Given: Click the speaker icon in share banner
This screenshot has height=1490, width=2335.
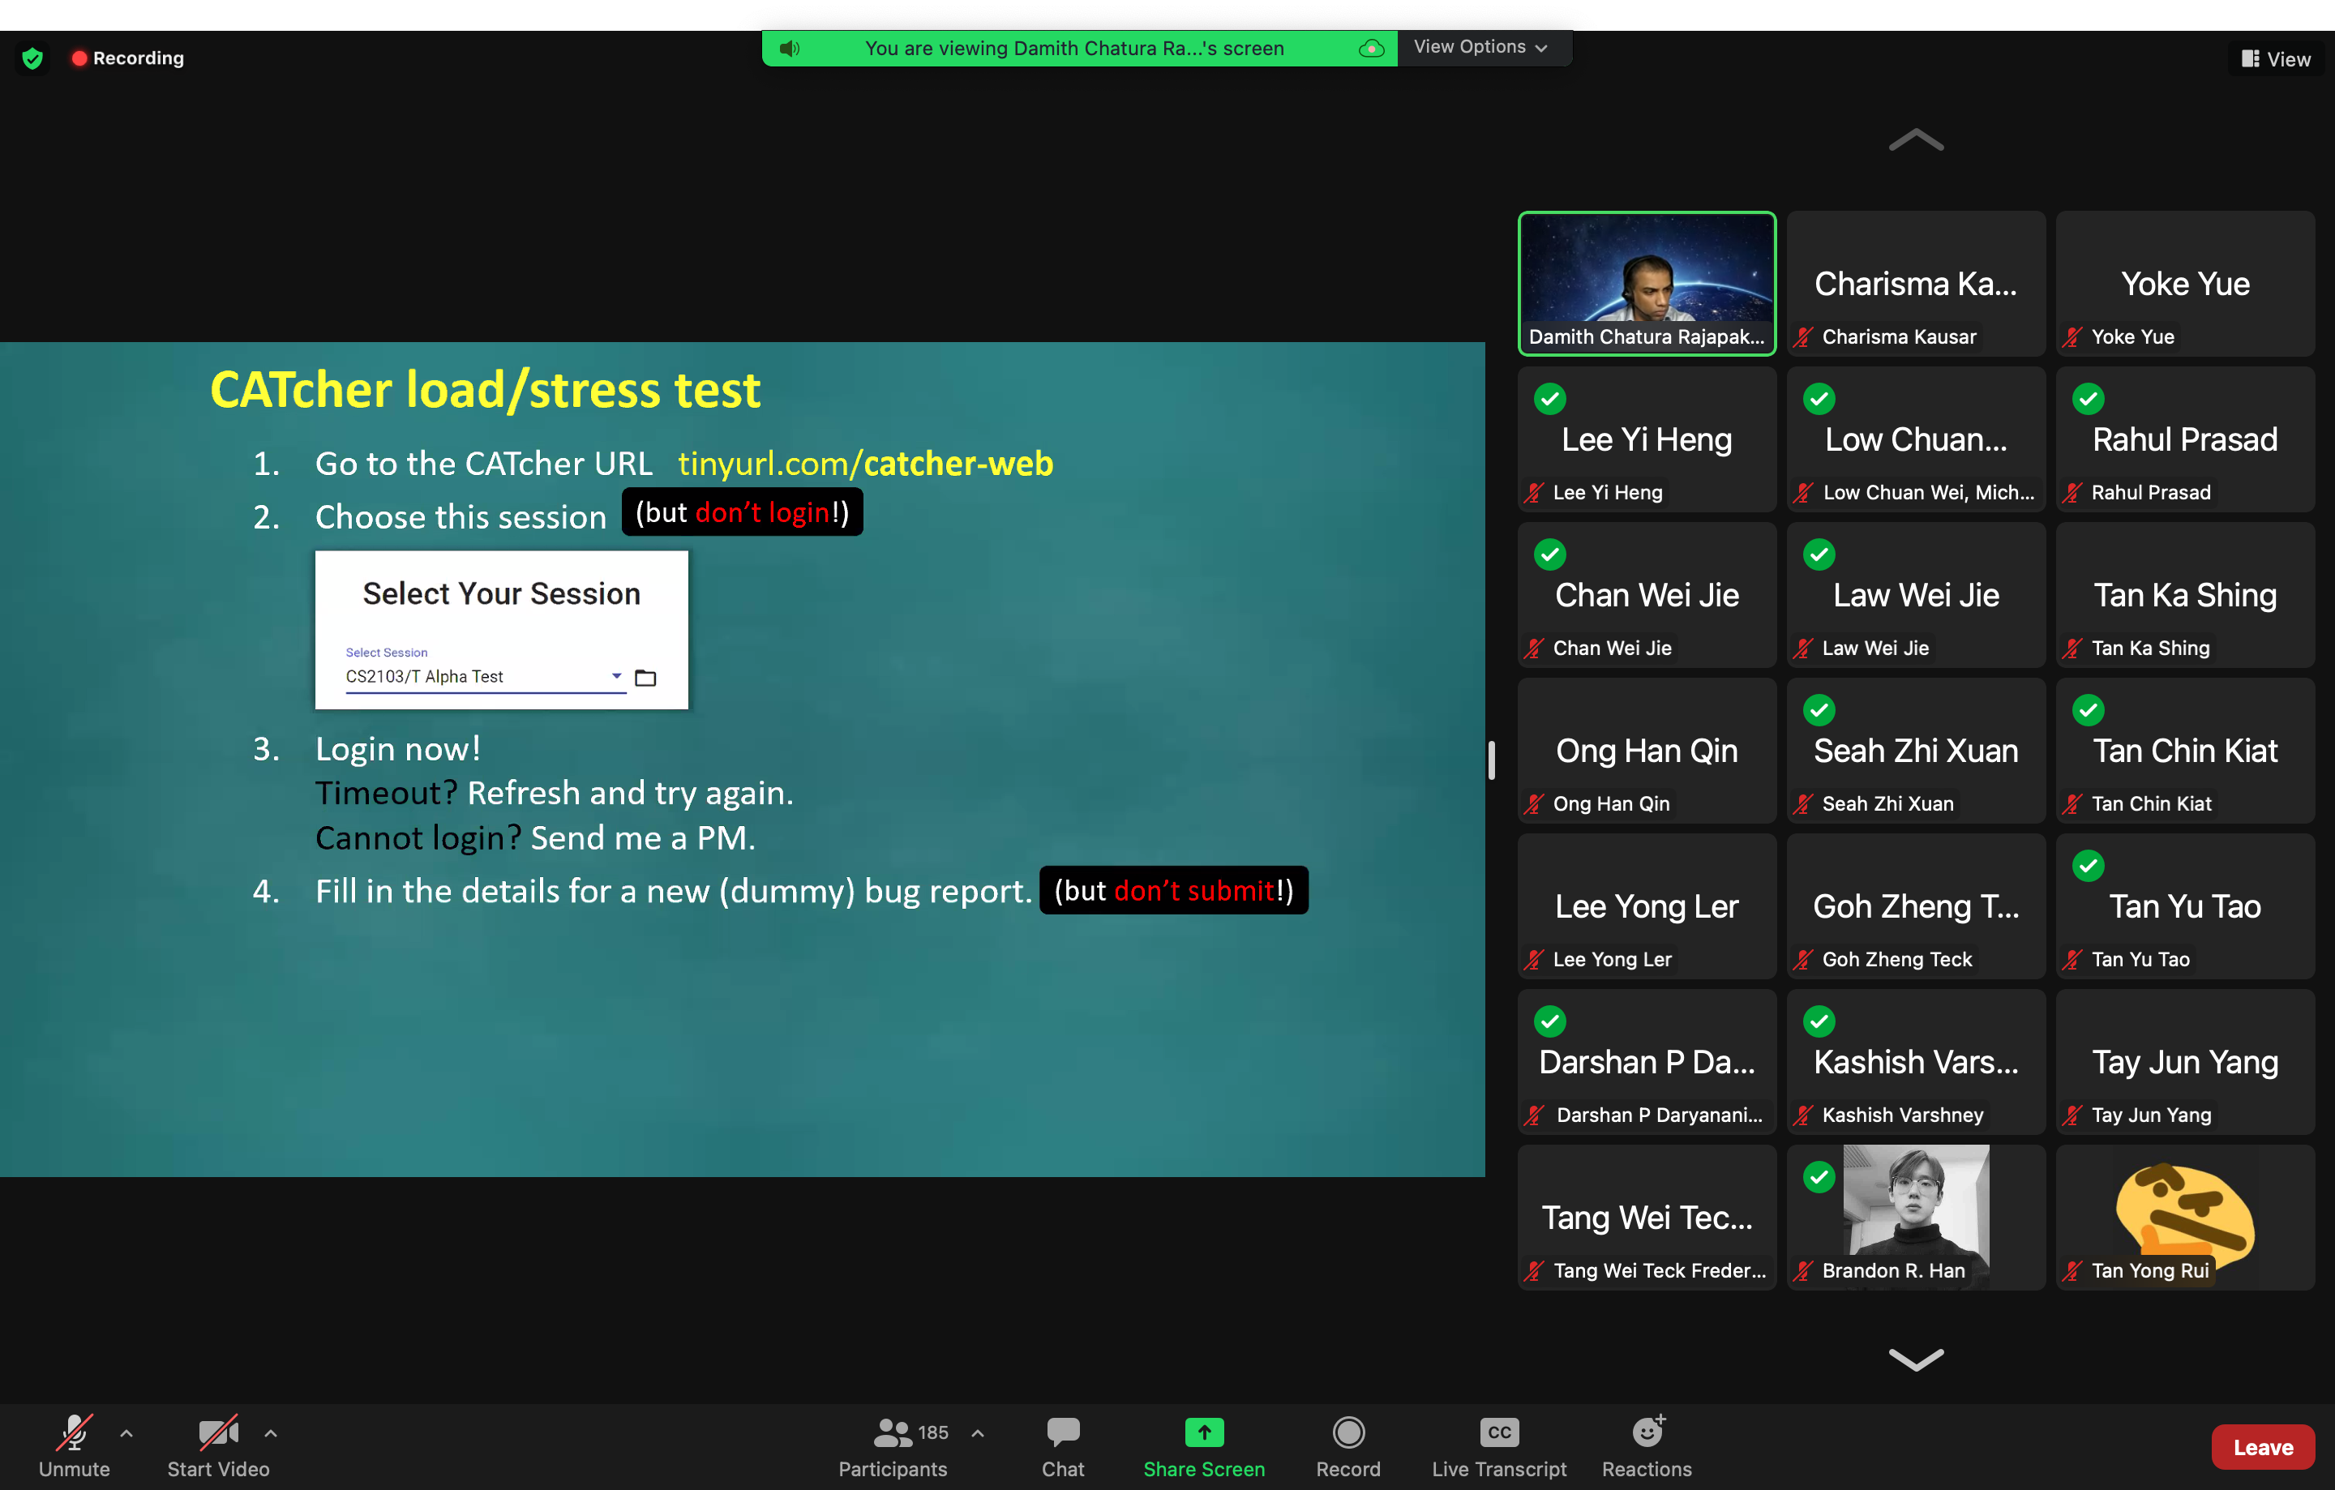Looking at the screenshot, I should 790,49.
